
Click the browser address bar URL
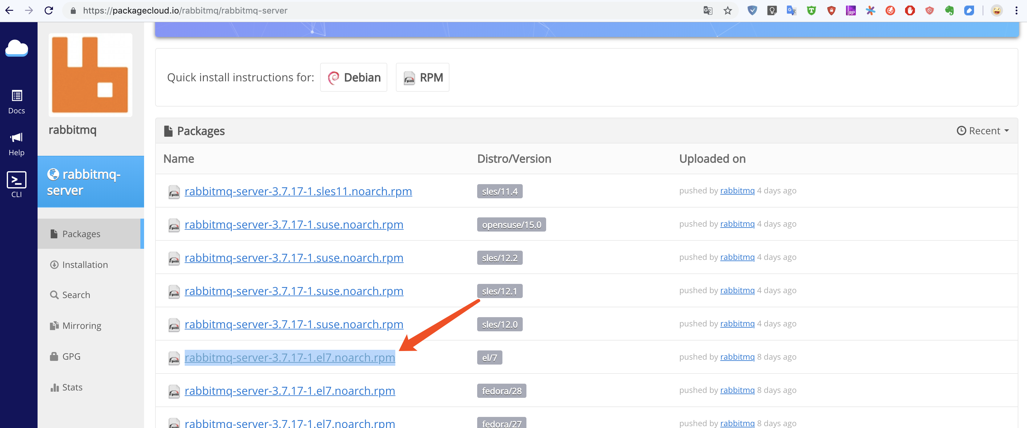pyautogui.click(x=185, y=10)
